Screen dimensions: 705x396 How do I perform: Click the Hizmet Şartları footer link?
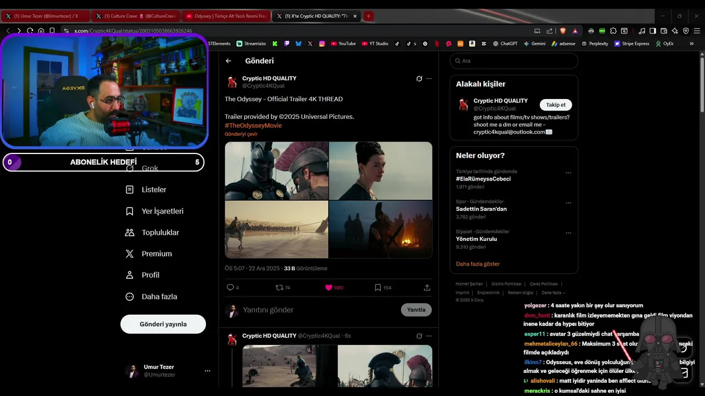point(469,284)
